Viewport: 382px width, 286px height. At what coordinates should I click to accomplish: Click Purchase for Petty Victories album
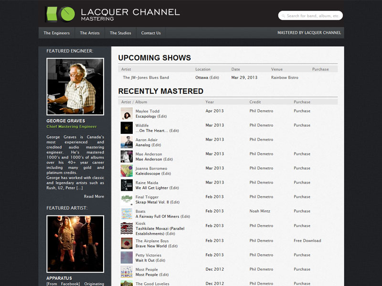[x=302, y=255]
